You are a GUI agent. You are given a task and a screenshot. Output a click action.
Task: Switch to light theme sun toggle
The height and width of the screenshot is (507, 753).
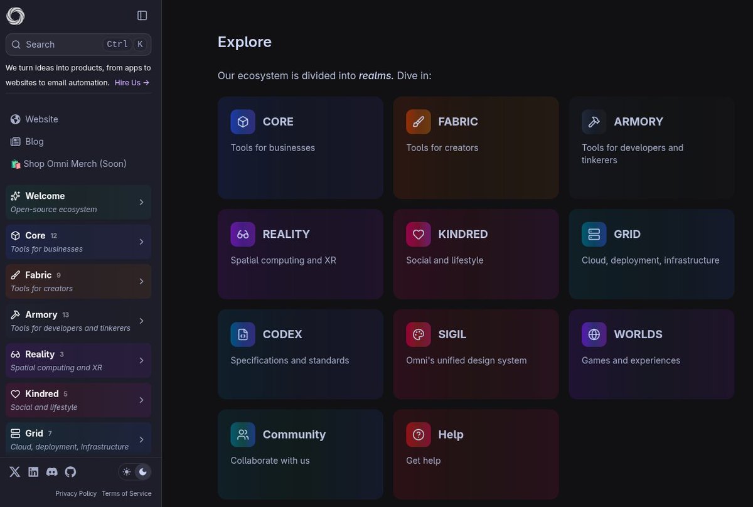tap(127, 472)
